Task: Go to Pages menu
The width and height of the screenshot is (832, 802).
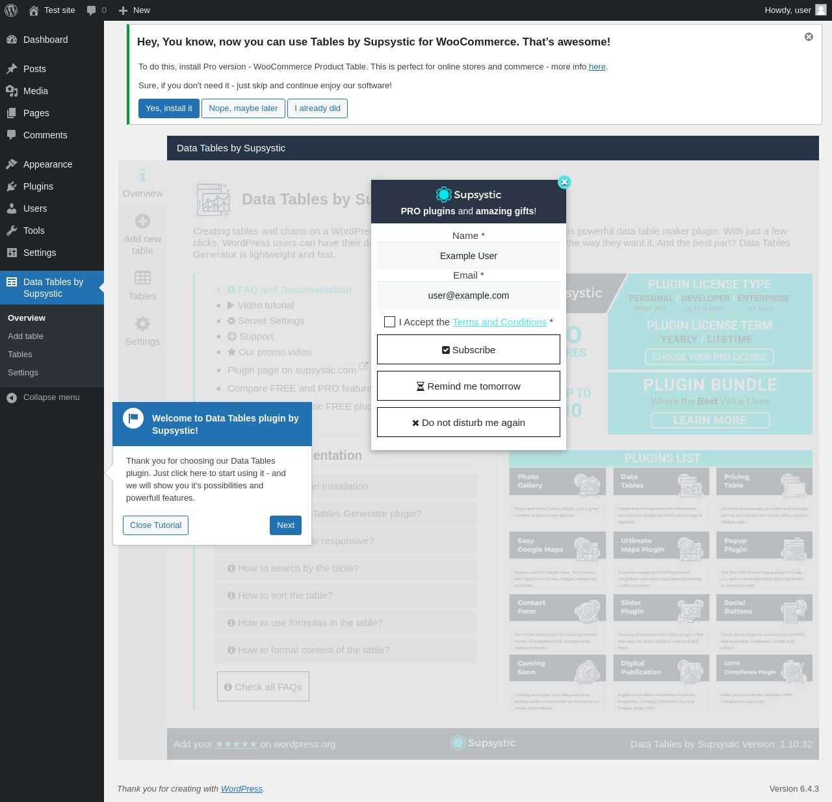Action: point(52,113)
